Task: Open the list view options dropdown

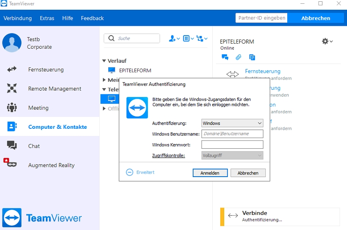Action: (x=188, y=39)
